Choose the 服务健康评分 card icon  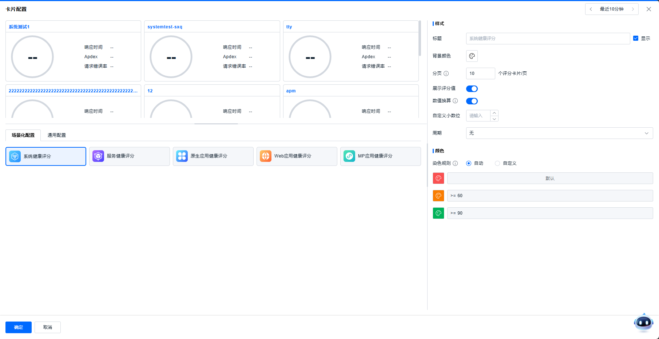[x=98, y=156]
